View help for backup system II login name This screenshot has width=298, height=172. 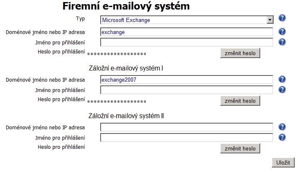282,137
